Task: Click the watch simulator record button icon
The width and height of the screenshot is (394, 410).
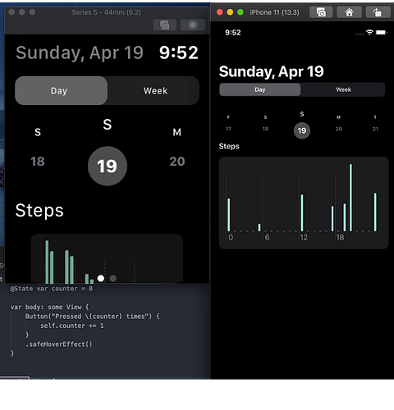Action: click(x=193, y=25)
